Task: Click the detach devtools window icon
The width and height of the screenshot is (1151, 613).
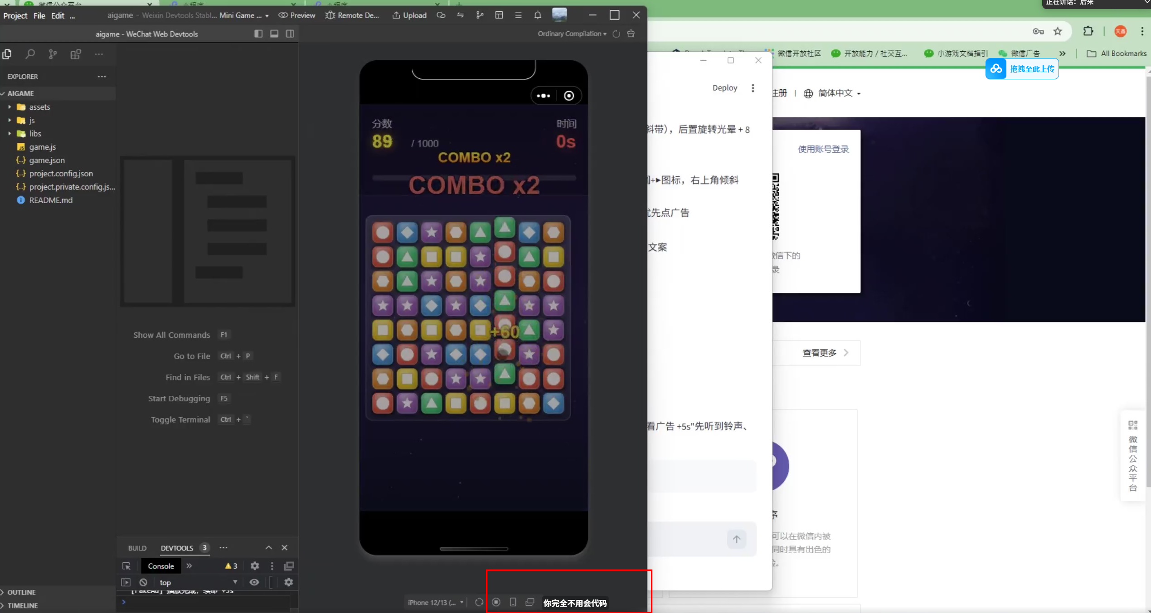Action: coord(289,566)
